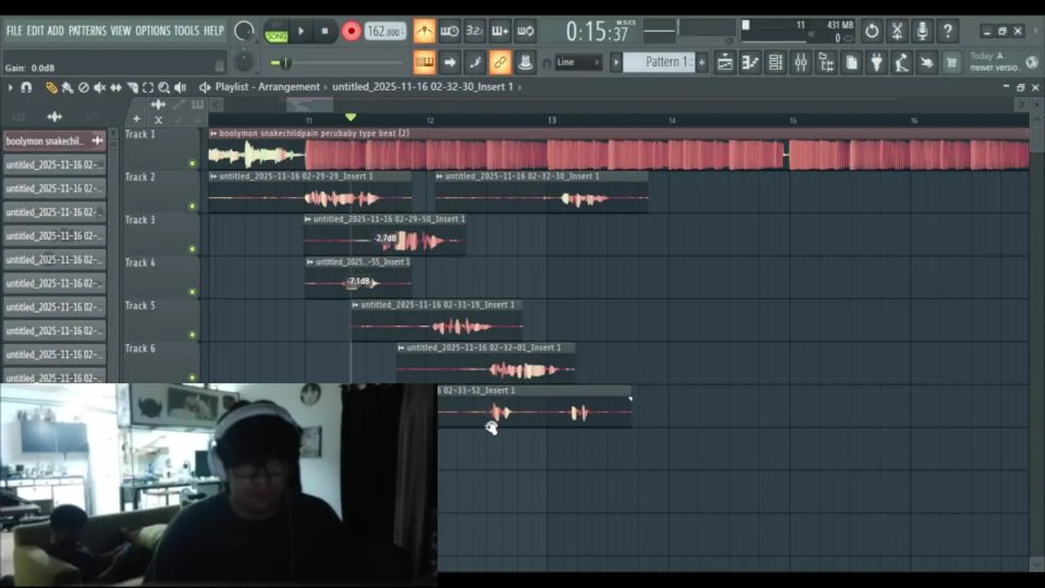This screenshot has height=588, width=1045.
Task: Select the Playback speaker tool in playlist
Action: click(x=180, y=87)
